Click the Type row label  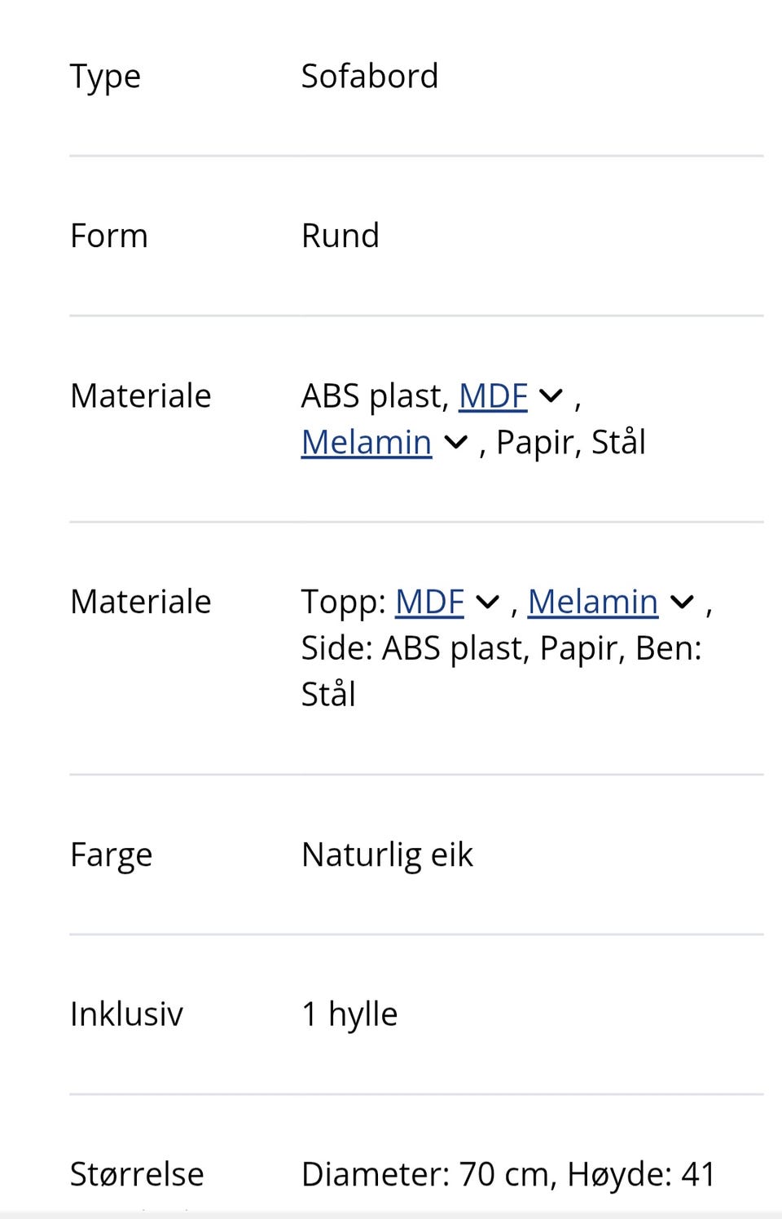105,77
